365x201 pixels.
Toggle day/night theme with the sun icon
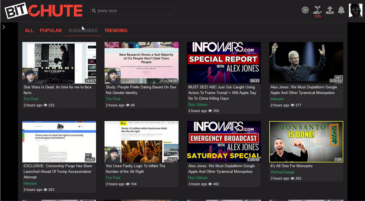coord(305,10)
